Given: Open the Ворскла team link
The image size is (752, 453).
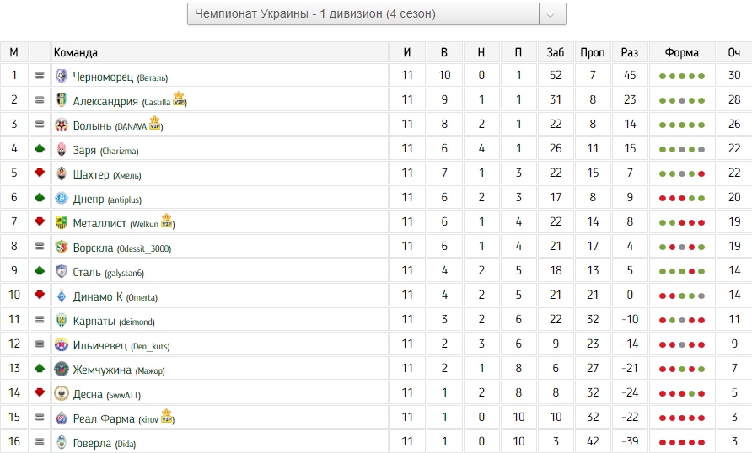Looking at the screenshot, I should (95, 248).
